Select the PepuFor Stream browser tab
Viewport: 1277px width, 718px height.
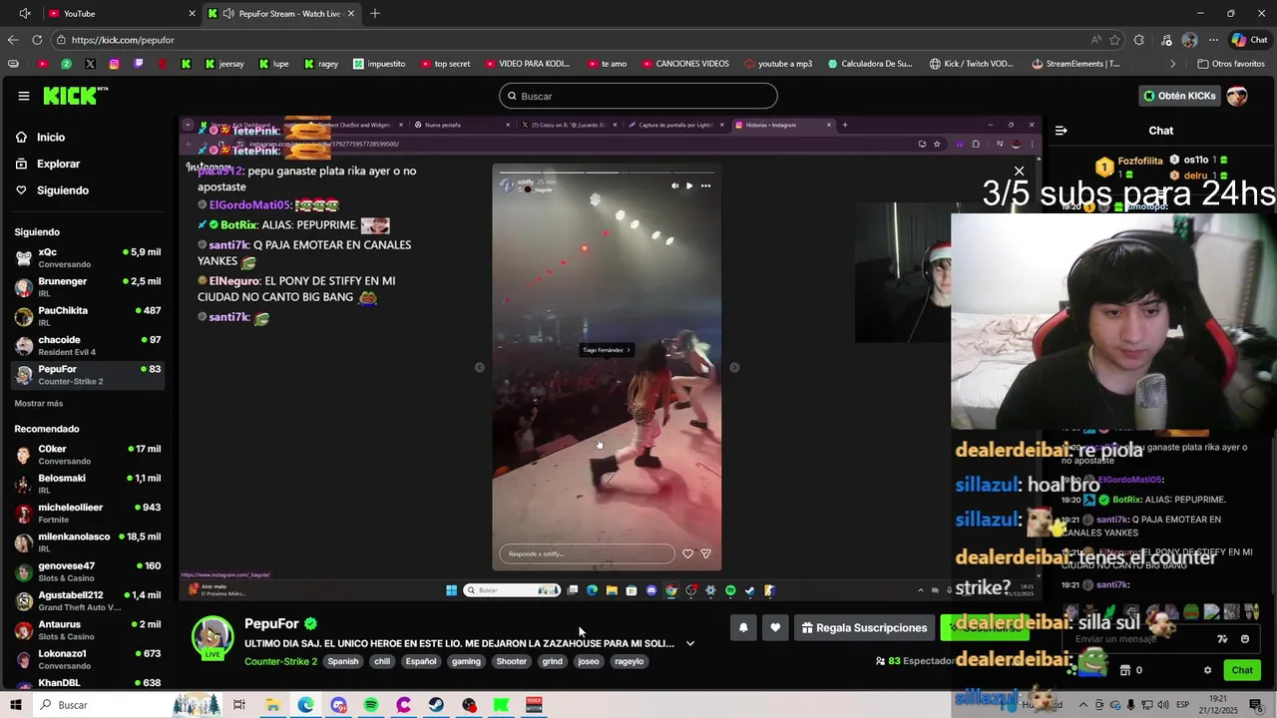[x=281, y=14]
